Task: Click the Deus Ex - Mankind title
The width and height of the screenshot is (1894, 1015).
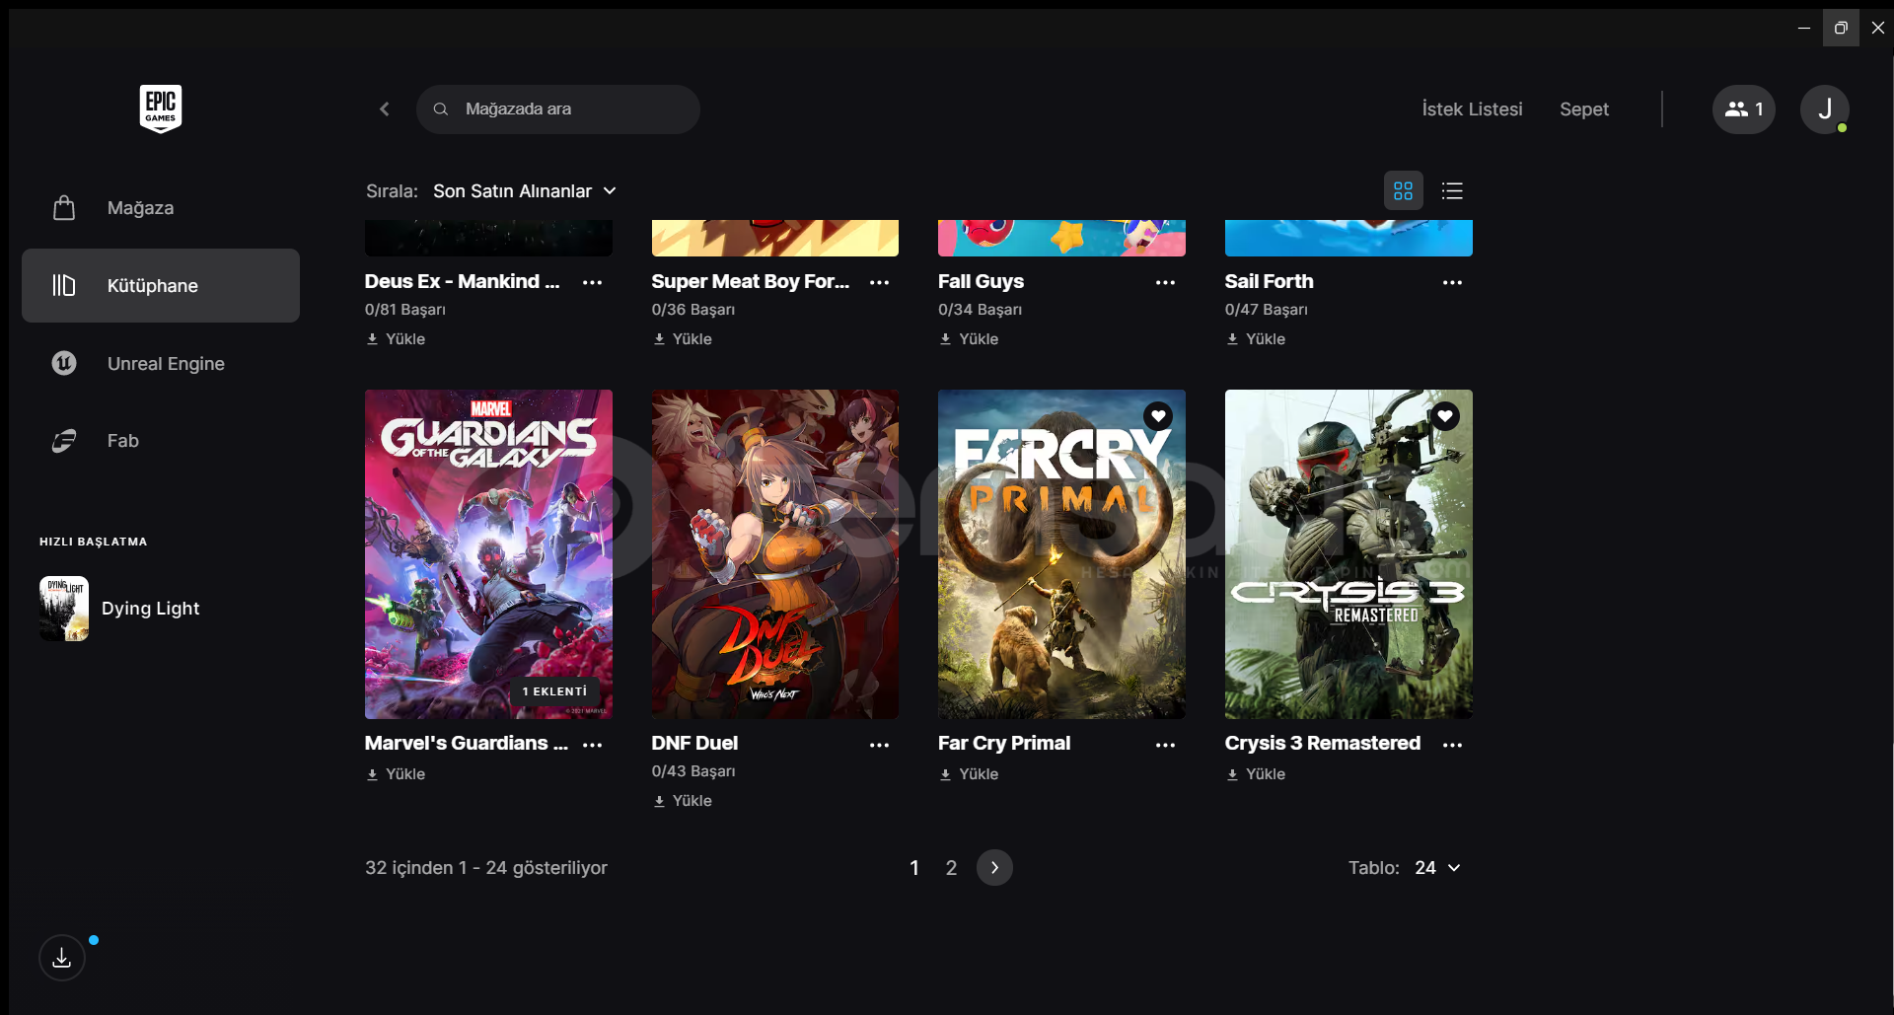Action: pyautogui.click(x=462, y=281)
